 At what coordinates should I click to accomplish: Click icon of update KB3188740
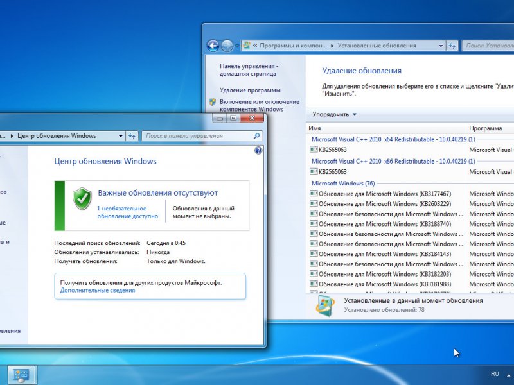[x=314, y=223]
